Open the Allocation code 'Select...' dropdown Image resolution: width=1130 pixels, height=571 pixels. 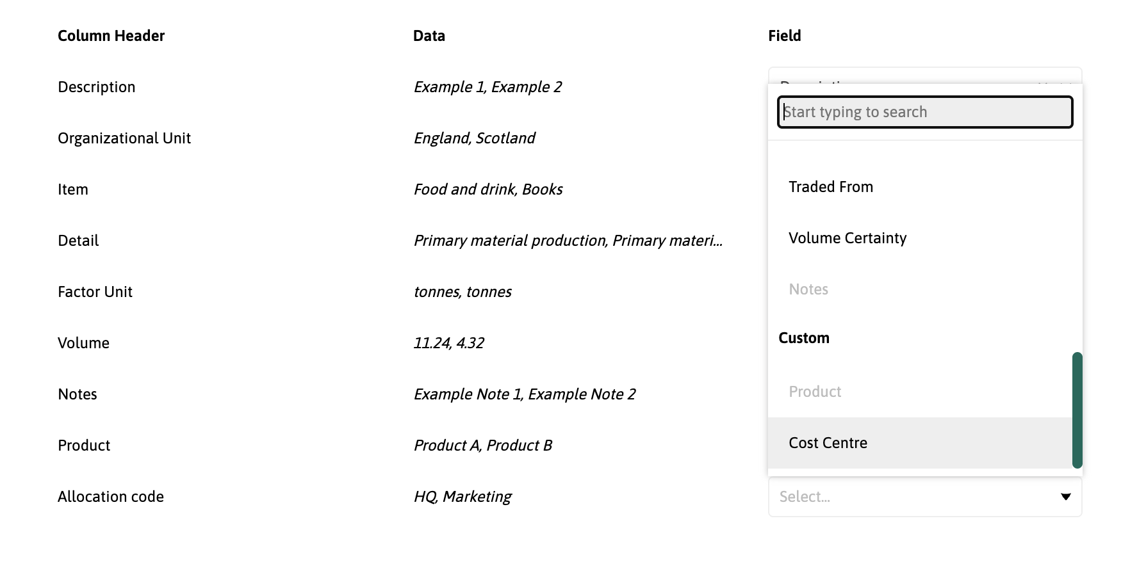click(x=910, y=497)
